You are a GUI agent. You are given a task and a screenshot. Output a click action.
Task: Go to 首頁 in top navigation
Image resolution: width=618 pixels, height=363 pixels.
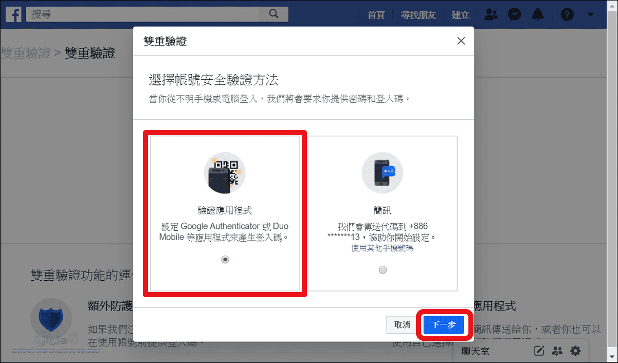point(376,14)
